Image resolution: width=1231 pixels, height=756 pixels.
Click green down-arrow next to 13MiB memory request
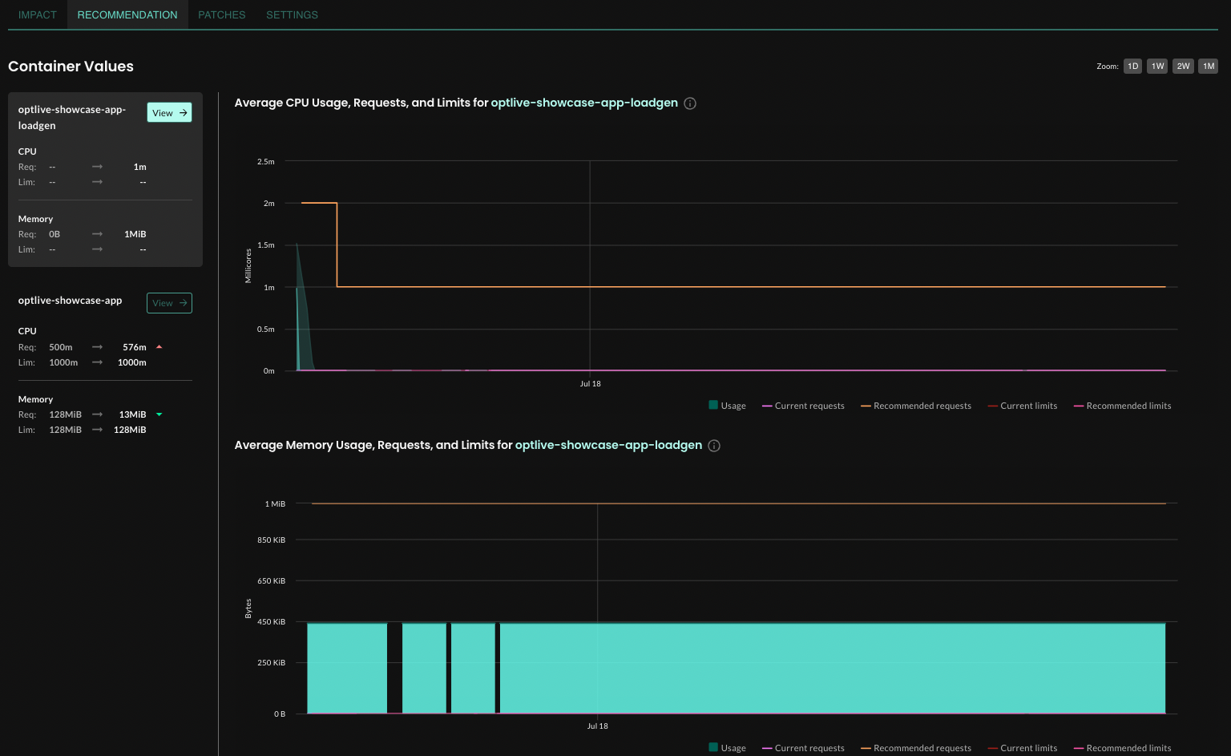159,414
